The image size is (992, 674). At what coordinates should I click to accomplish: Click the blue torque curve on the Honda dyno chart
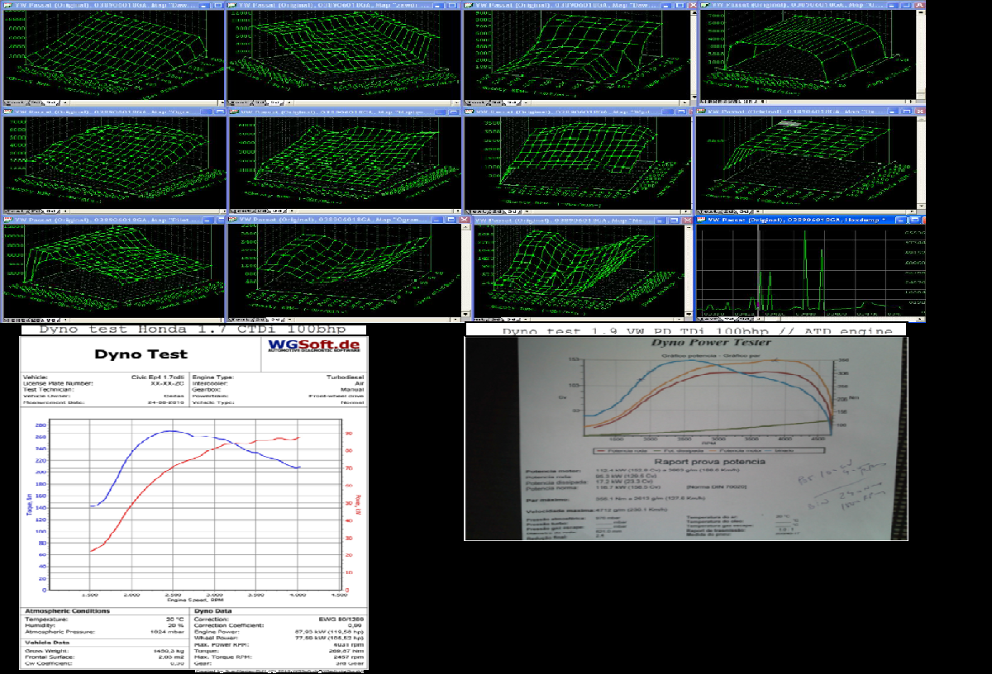coord(169,430)
